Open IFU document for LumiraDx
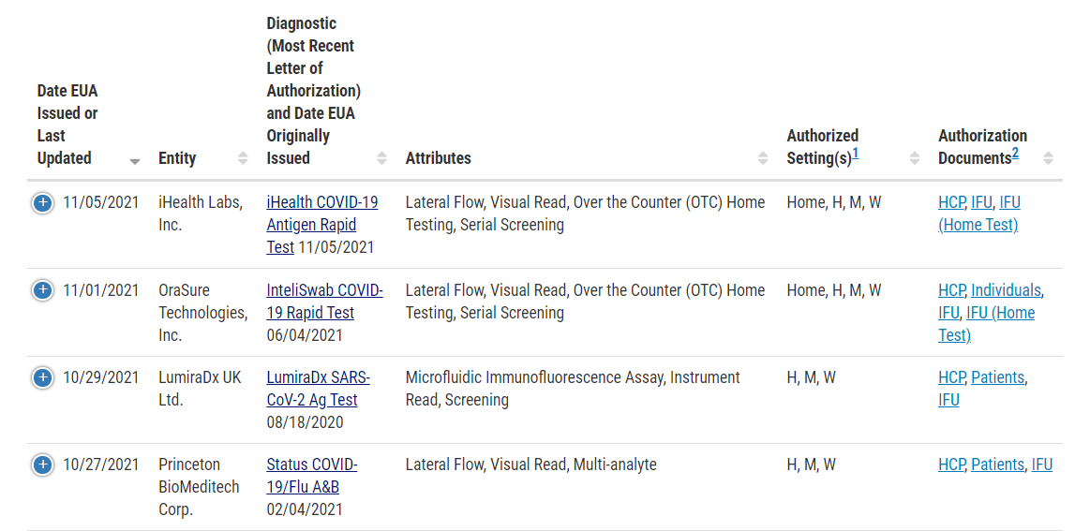1090x531 pixels. pos(948,400)
